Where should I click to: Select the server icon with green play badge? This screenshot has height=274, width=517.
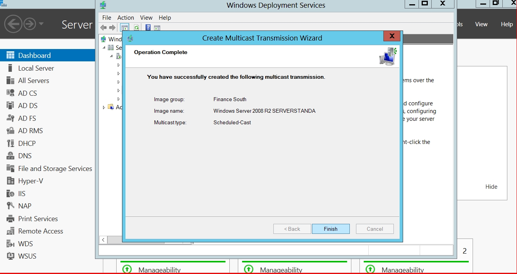(x=119, y=56)
